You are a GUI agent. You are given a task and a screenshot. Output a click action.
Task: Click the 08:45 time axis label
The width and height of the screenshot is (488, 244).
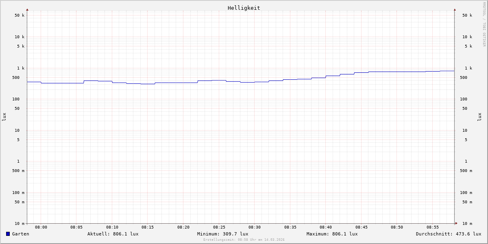tap(362, 227)
